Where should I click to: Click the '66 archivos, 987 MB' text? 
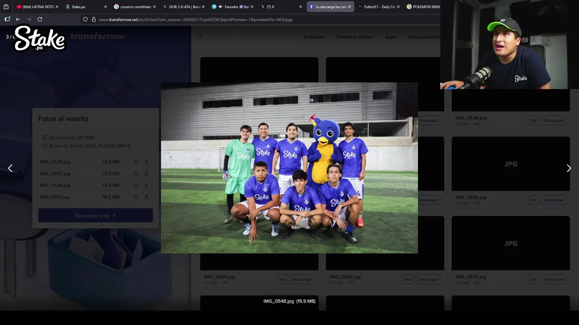coord(71,138)
